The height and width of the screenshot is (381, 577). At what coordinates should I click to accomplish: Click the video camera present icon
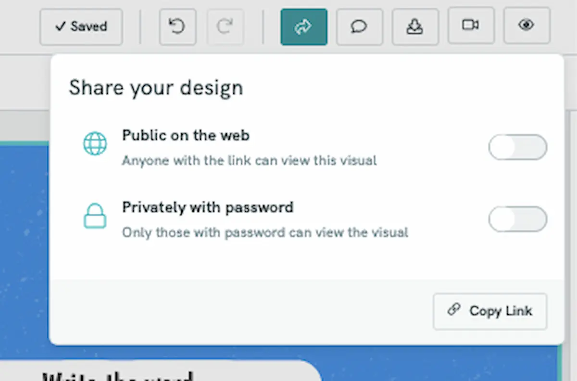point(471,25)
